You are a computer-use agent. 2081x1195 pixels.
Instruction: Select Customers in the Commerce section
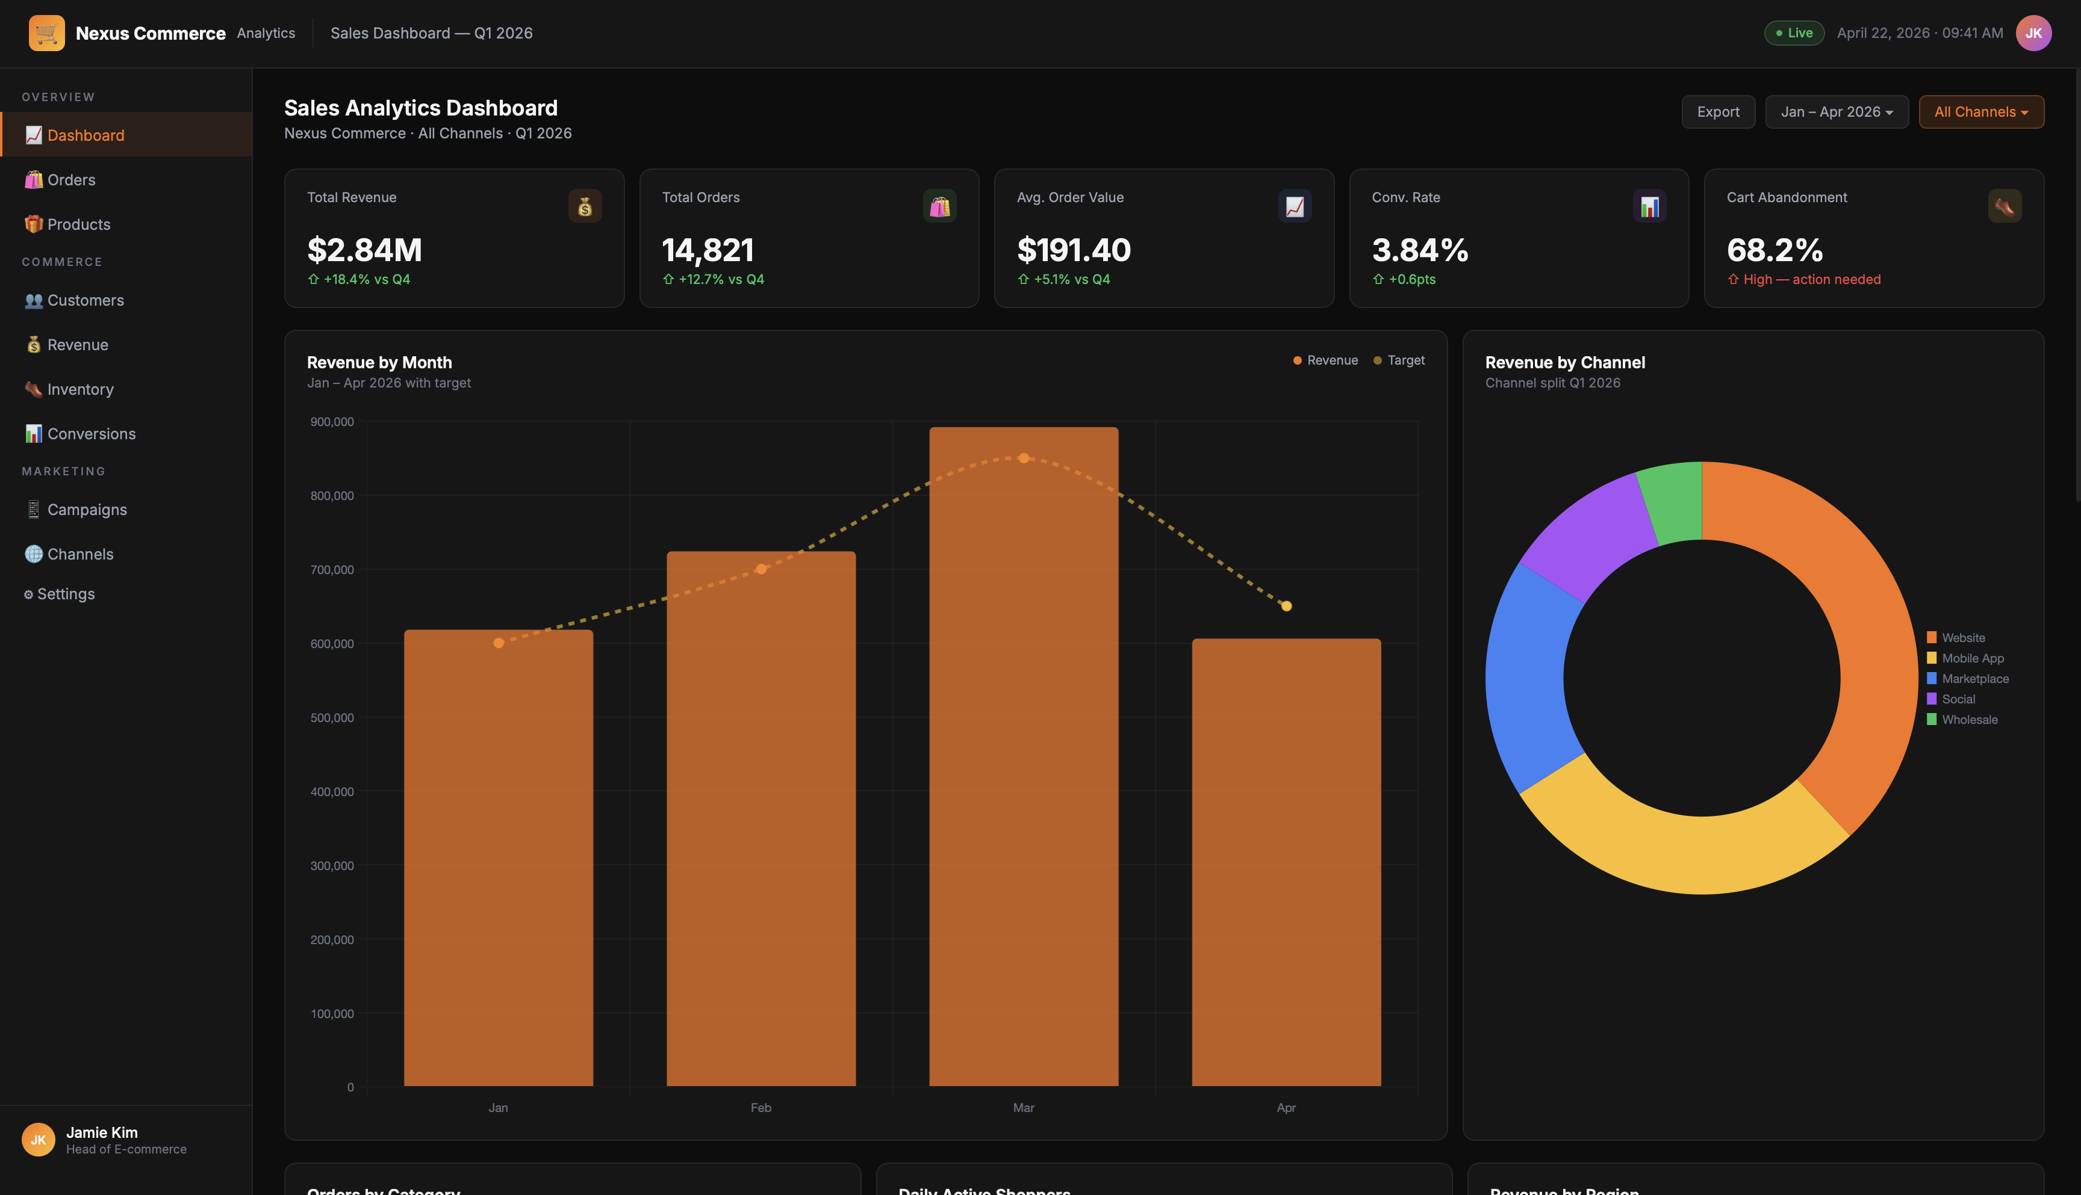coord(126,300)
